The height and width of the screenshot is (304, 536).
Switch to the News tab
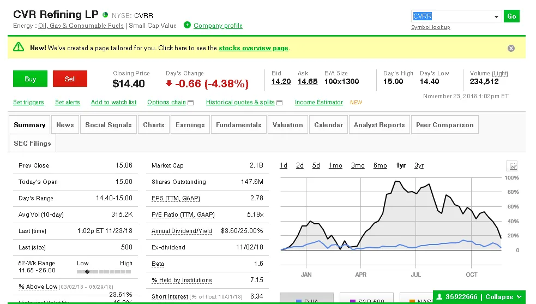[65, 125]
